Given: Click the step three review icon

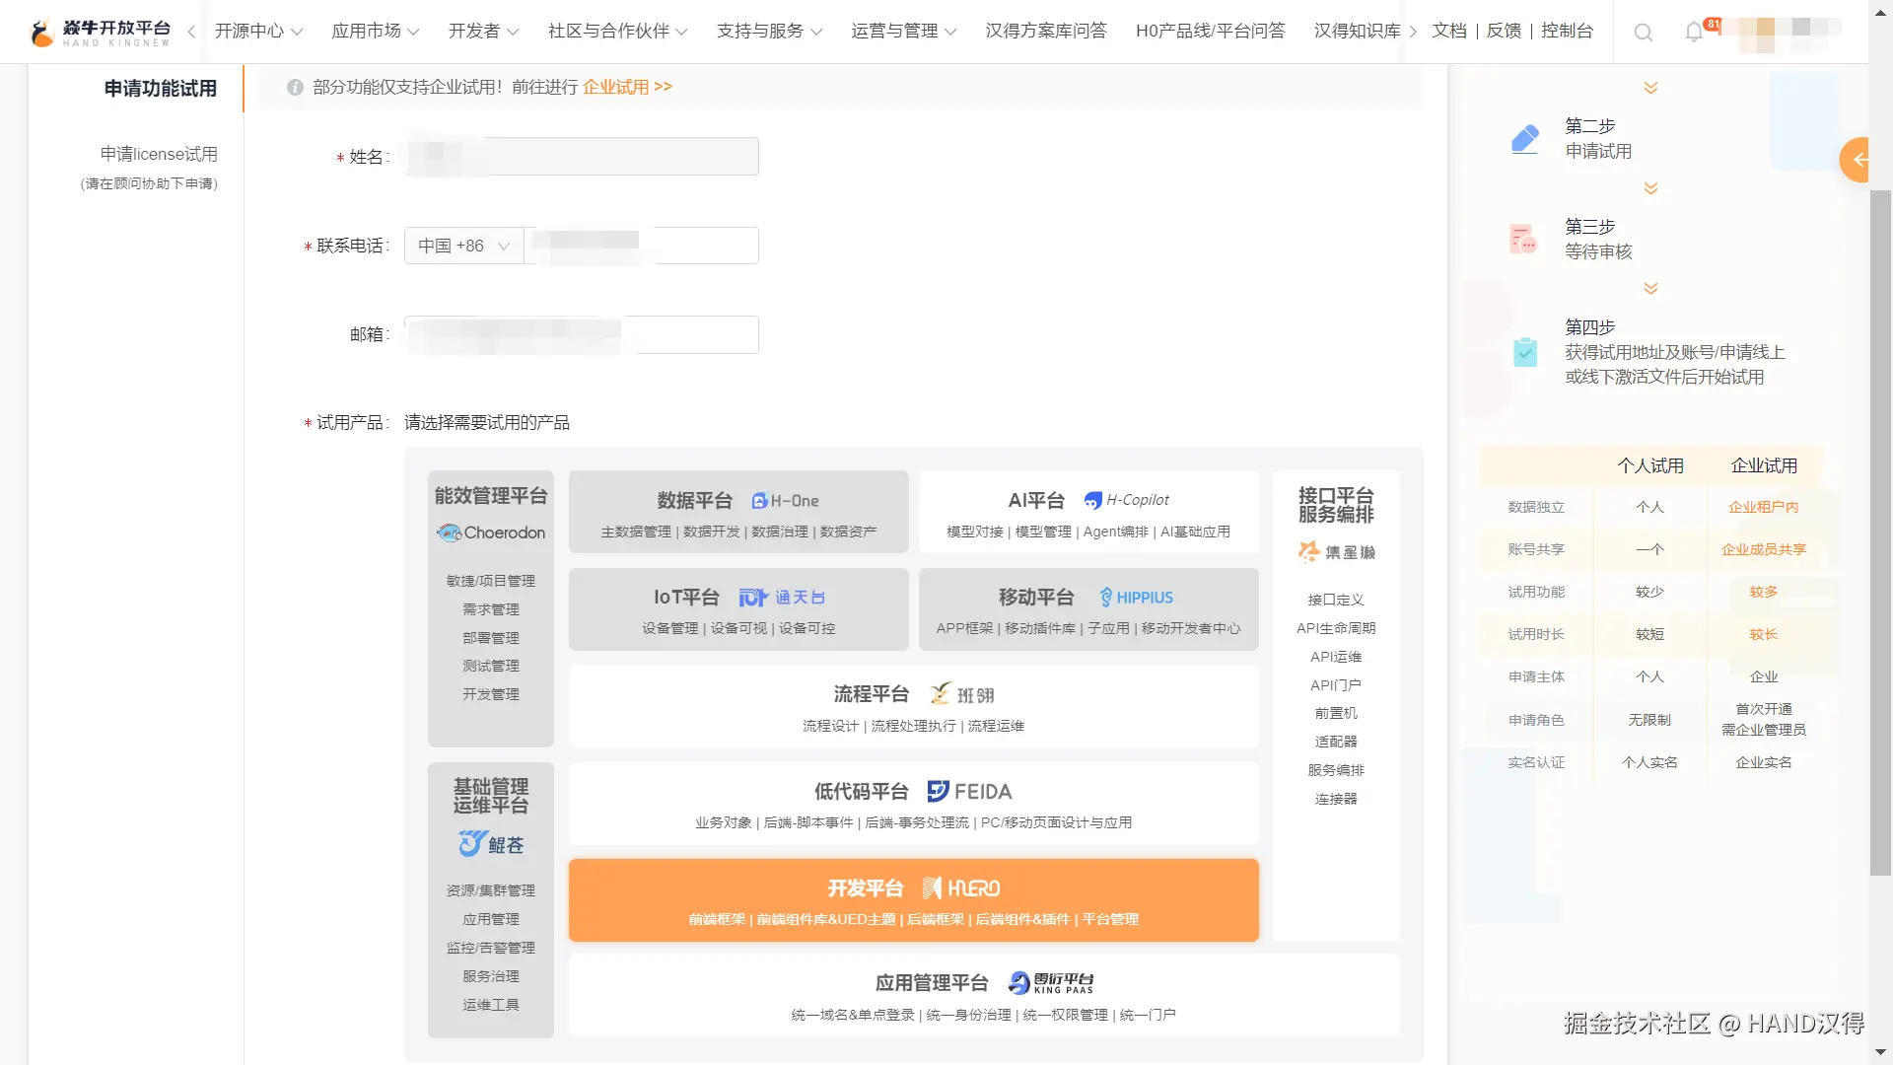Looking at the screenshot, I should (x=1524, y=239).
